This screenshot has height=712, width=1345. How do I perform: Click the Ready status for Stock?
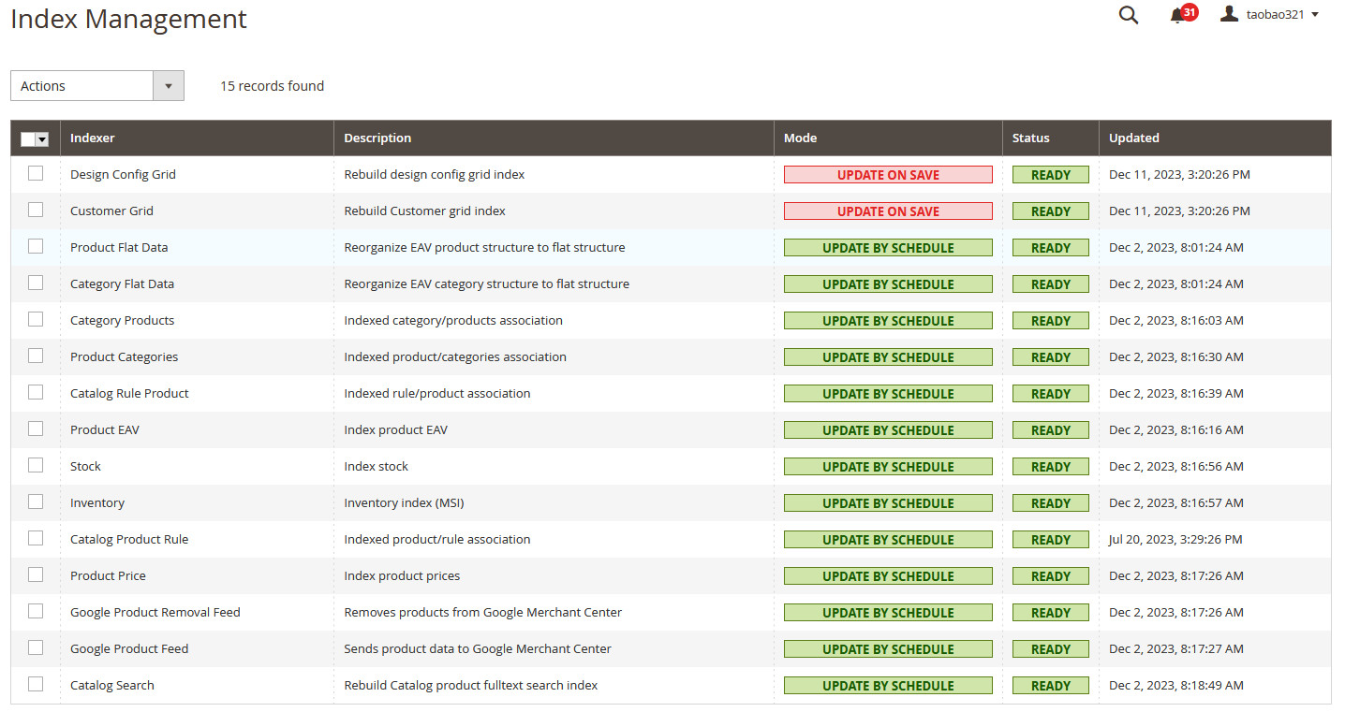pyautogui.click(x=1051, y=467)
